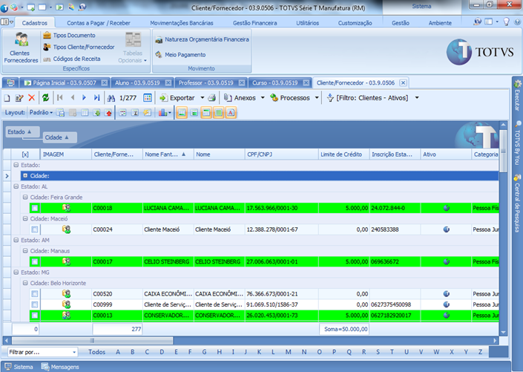Screen dimensions: 523x372
Task: Open the Gestão Financeira ribbon tab
Action: 255,23
